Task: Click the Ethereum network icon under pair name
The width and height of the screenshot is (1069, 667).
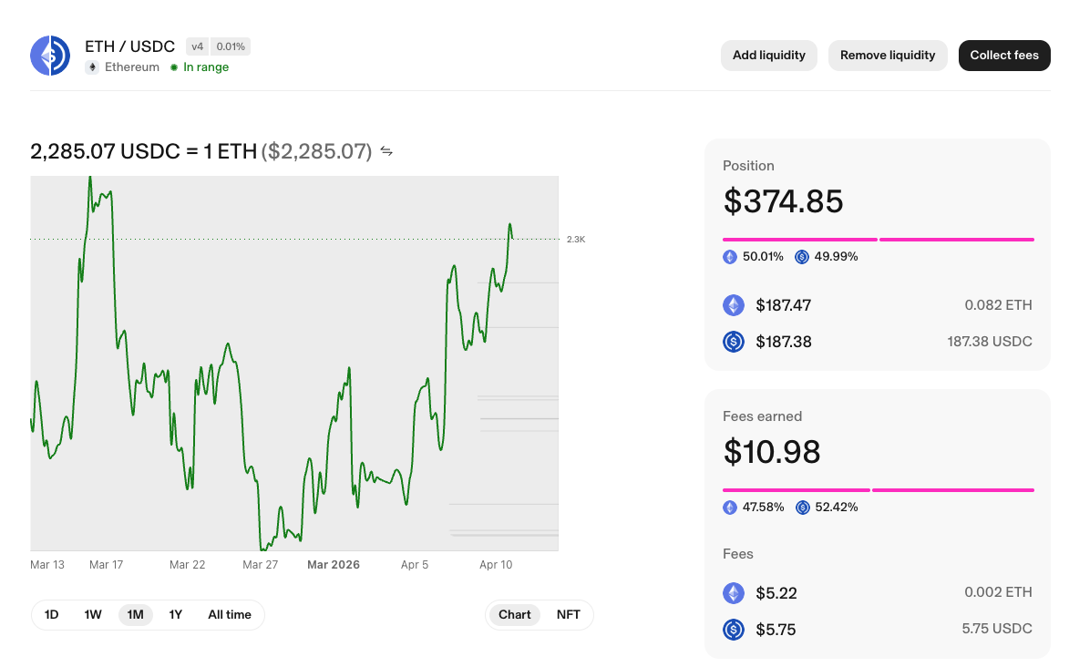Action: (92, 67)
